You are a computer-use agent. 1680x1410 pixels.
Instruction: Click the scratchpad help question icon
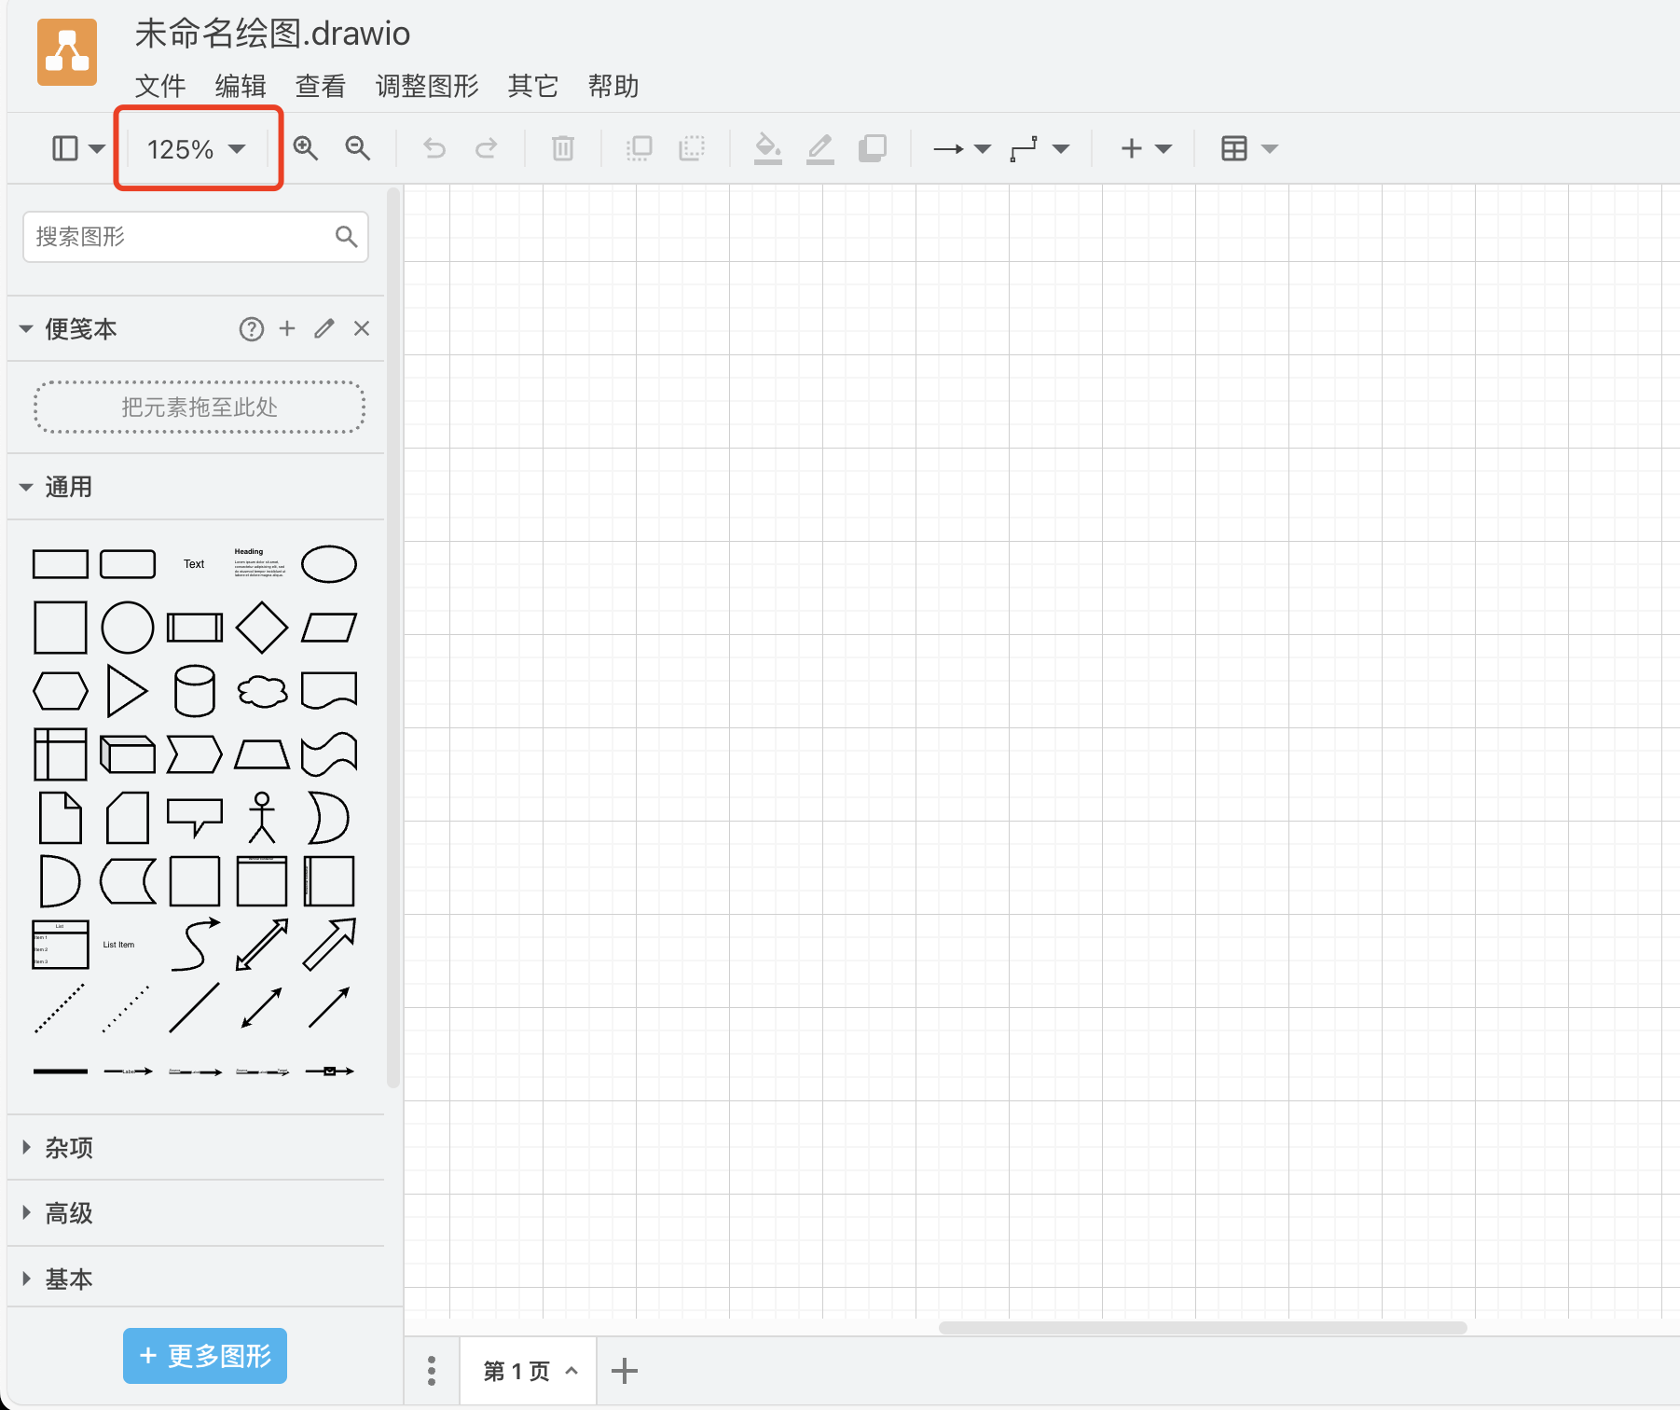point(251,329)
